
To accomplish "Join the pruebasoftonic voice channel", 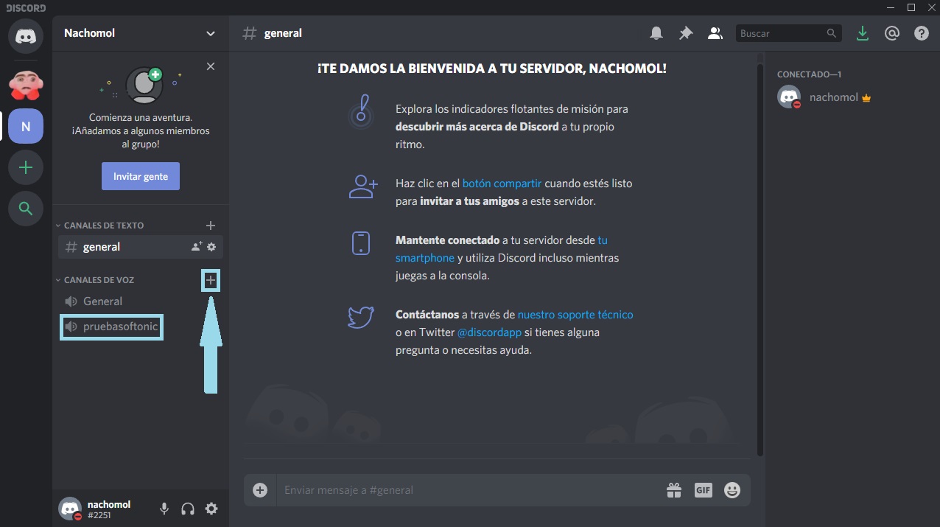I will 120,327.
